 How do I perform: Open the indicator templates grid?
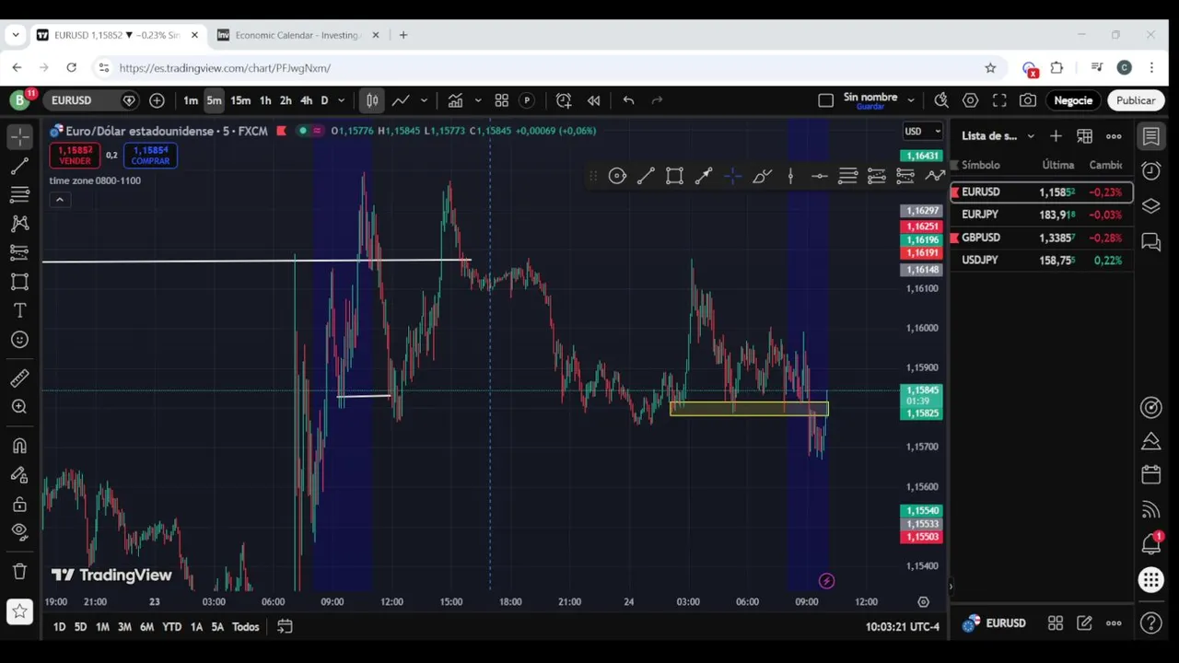coord(502,100)
